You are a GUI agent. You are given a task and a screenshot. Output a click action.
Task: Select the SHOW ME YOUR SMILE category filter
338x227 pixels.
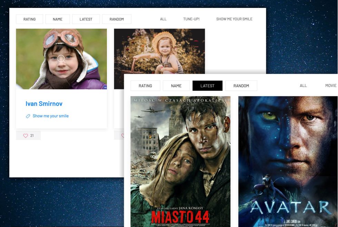click(x=234, y=19)
